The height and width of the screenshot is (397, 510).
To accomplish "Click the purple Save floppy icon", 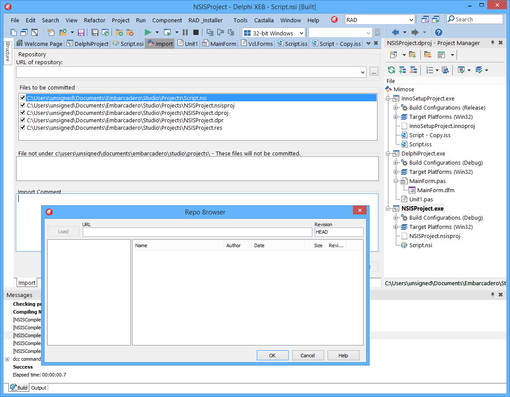I will [x=81, y=32].
